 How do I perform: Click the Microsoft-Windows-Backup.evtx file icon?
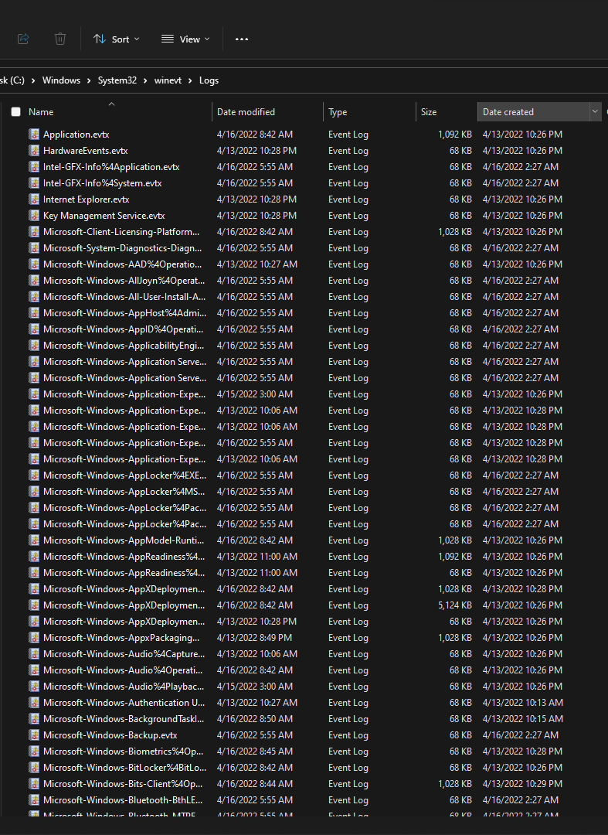pos(34,735)
